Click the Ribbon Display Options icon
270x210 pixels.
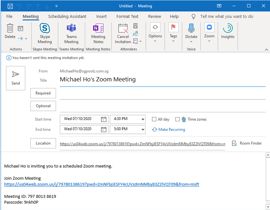click(x=219, y=6)
